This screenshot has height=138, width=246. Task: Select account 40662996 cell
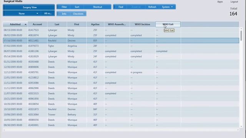coord(37,88)
